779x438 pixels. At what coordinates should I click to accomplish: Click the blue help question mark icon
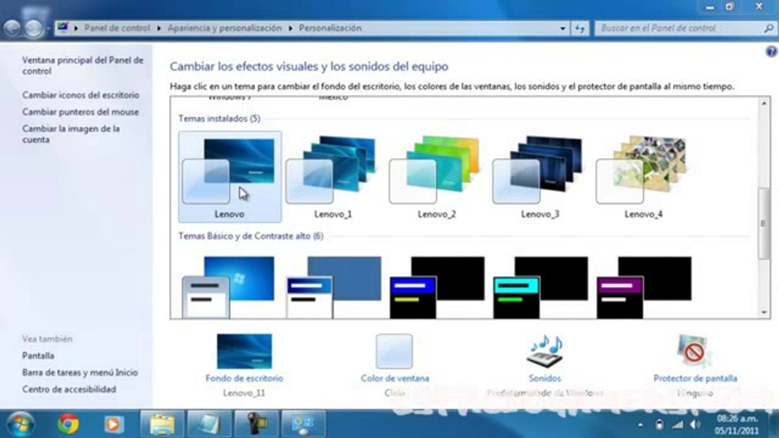pyautogui.click(x=770, y=52)
